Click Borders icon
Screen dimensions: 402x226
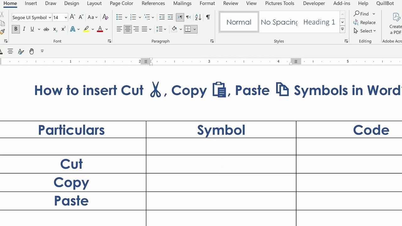click(188, 29)
